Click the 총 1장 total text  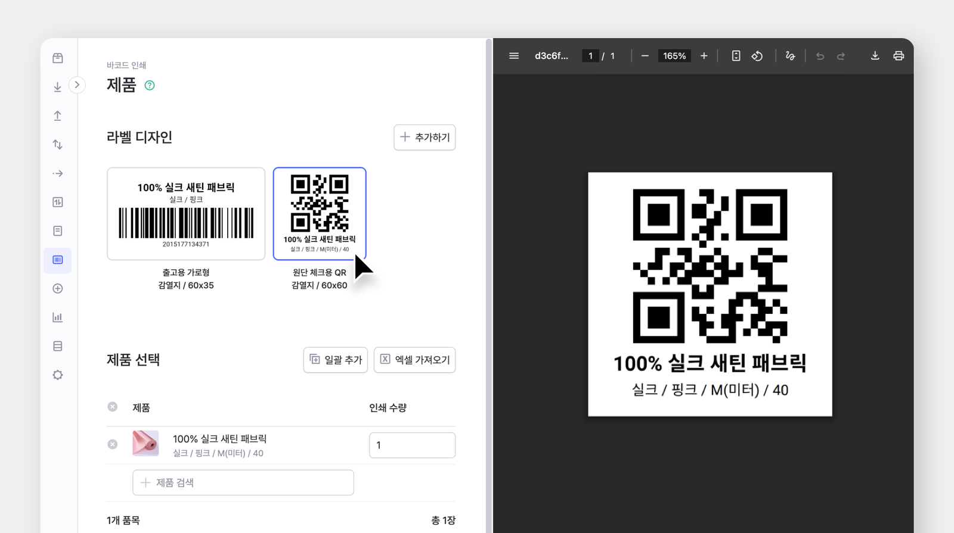443,520
